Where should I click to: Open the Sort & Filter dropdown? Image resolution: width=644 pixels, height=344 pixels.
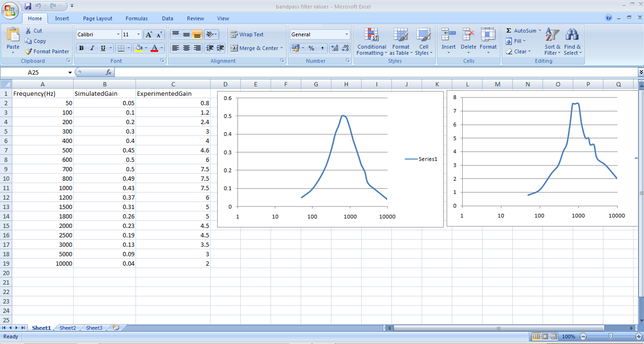click(552, 42)
